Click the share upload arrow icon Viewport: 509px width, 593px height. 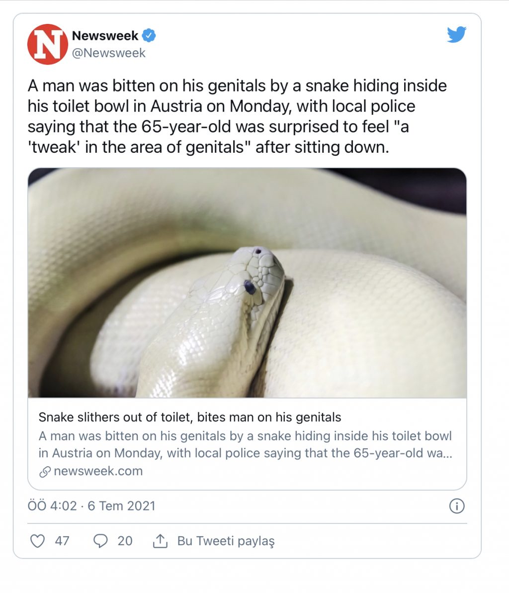pos(160,541)
